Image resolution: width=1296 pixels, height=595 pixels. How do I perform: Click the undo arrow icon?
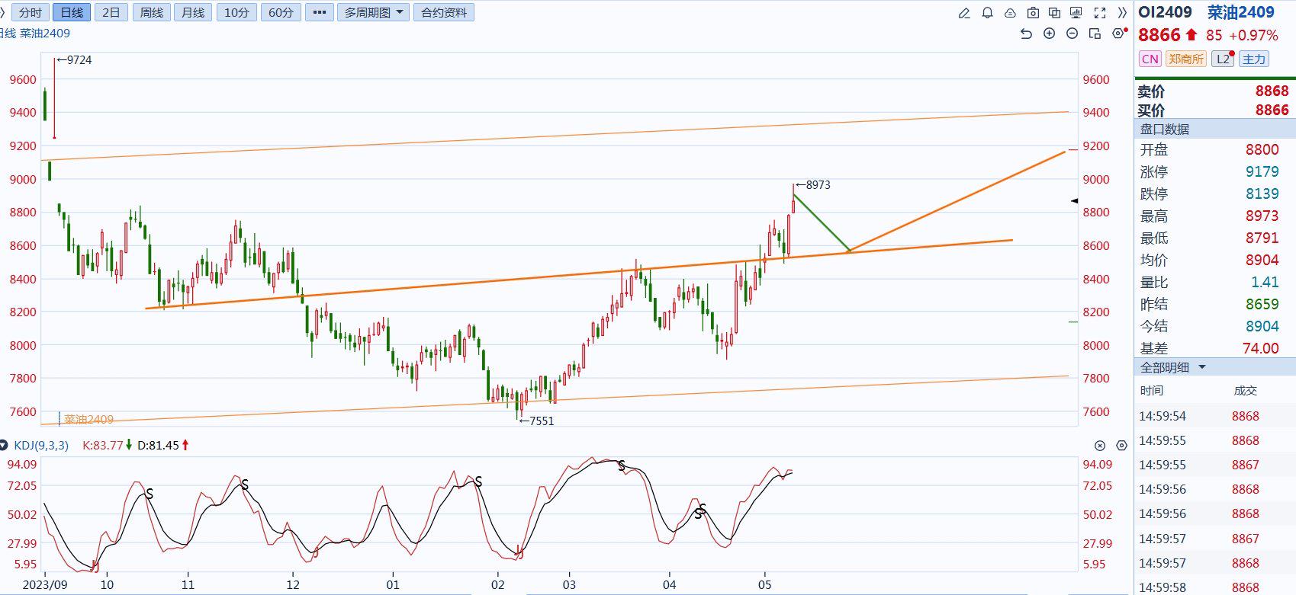[x=1026, y=34]
